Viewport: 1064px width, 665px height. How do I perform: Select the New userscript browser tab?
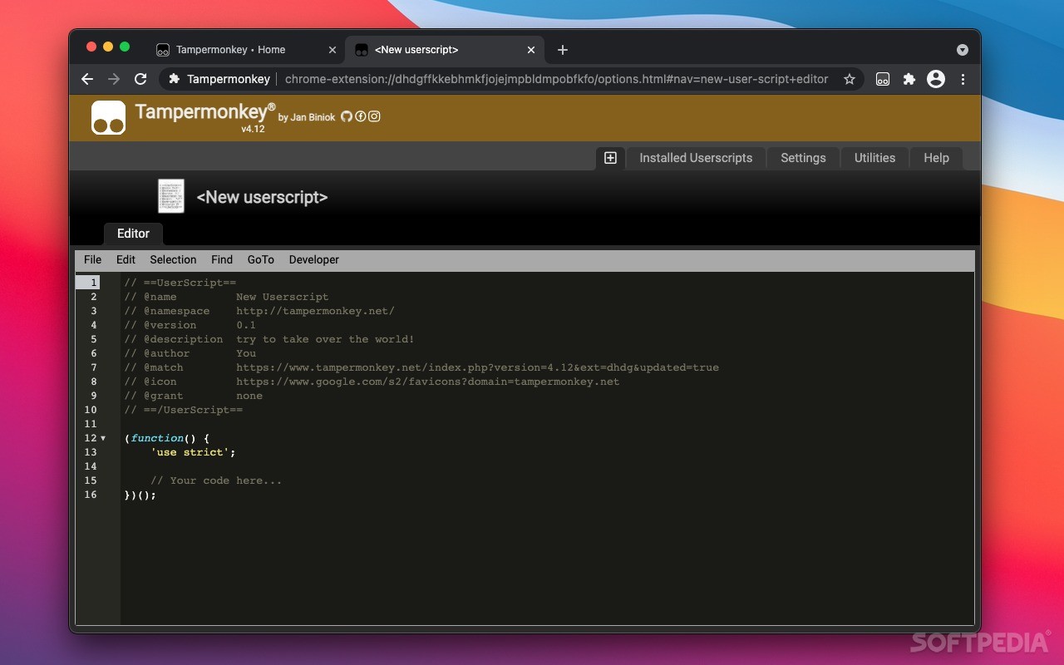[445, 50]
